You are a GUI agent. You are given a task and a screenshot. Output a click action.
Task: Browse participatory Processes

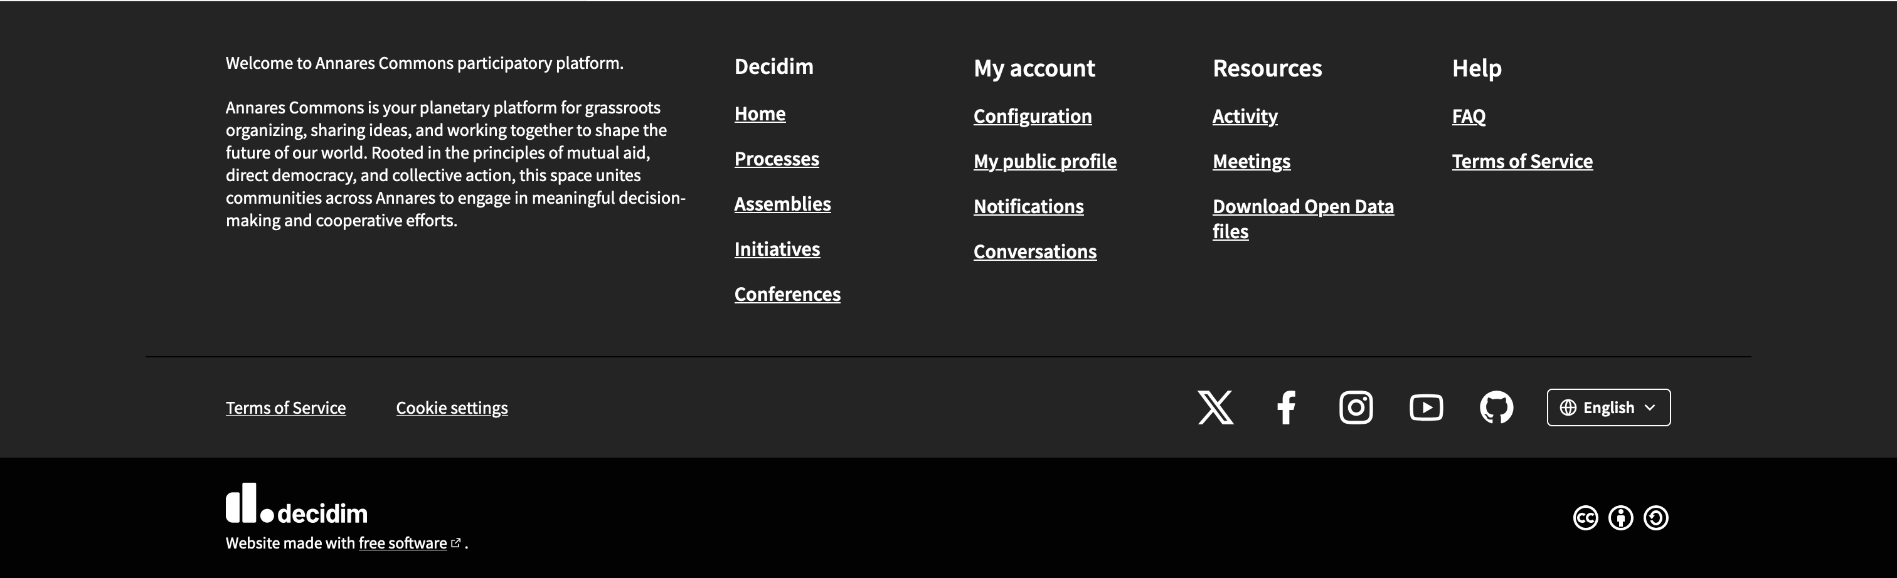click(776, 159)
